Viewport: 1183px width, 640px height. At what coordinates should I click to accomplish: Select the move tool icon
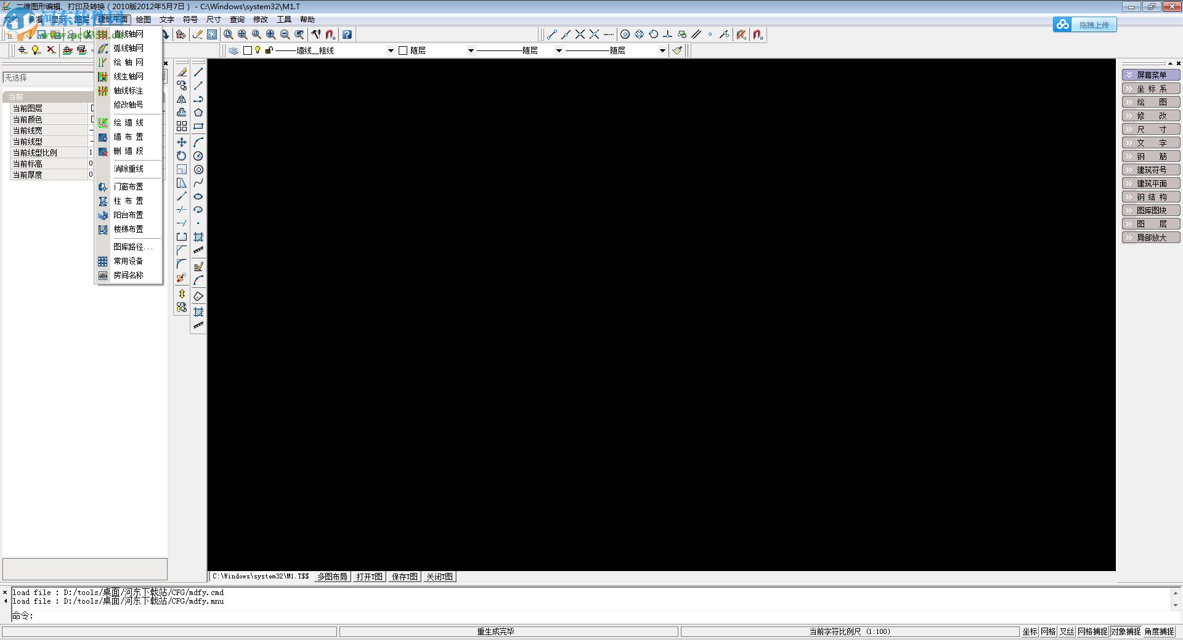tap(182, 142)
